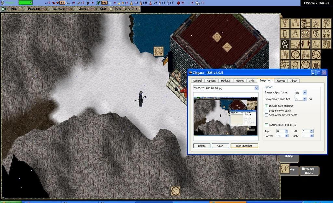Switch to the Macros tab
This screenshot has height=203, width=333.
point(240,81)
